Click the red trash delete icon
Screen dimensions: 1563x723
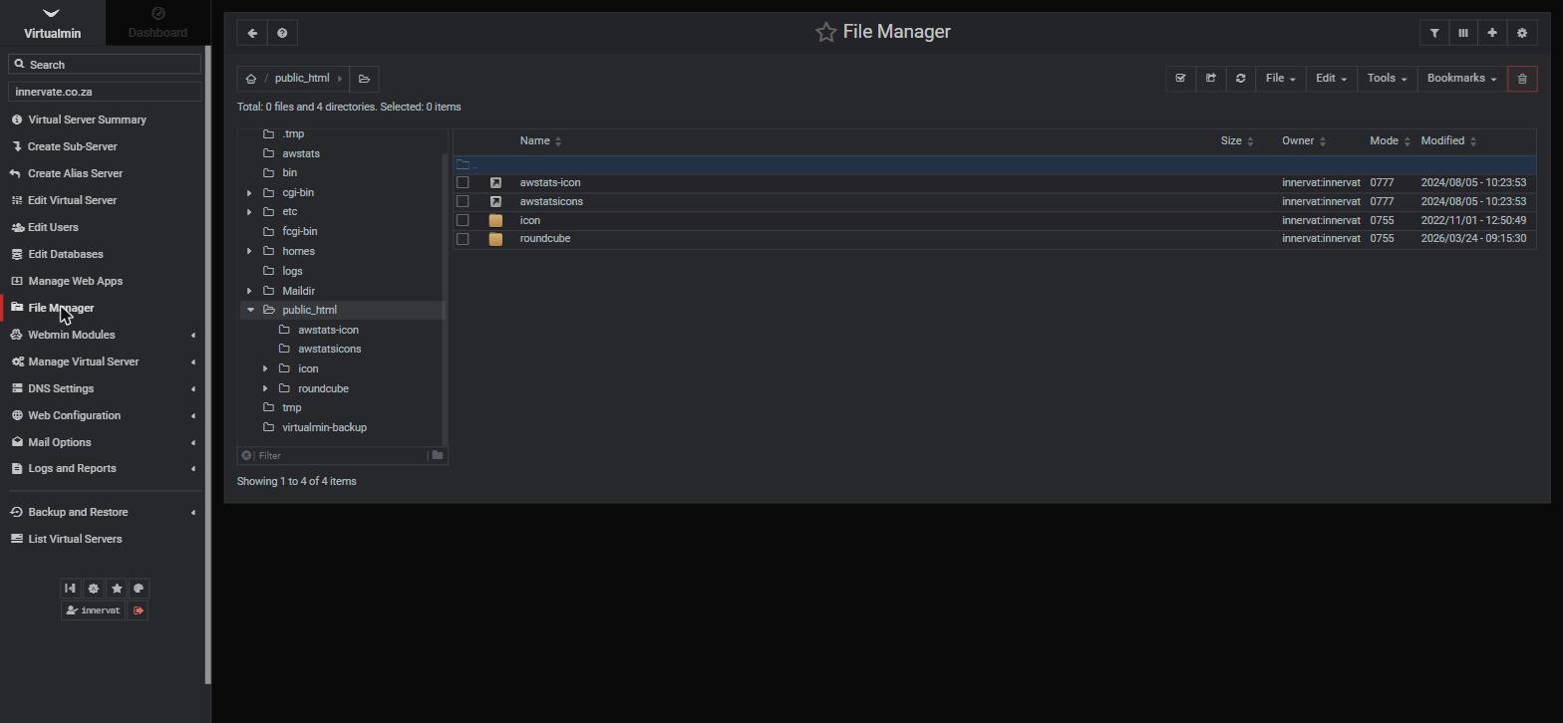coord(1522,79)
